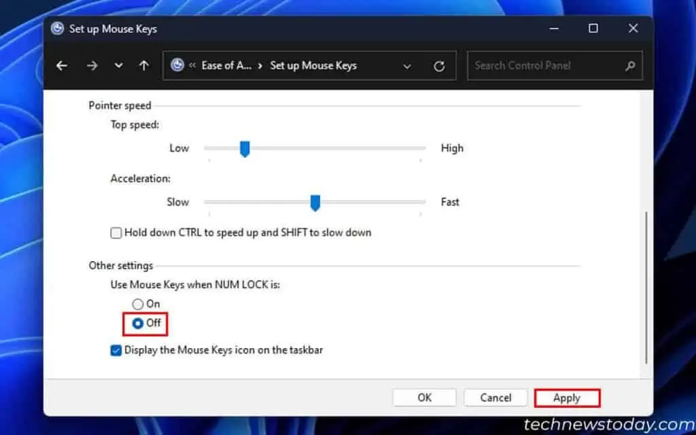Open recent locations dropdown chevron

click(118, 66)
